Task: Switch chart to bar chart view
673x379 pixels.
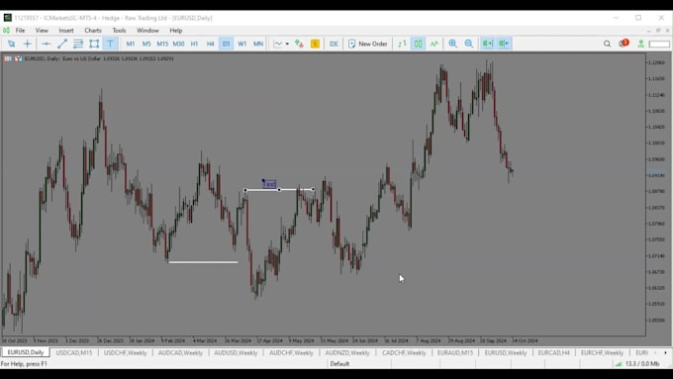Action: coord(402,44)
